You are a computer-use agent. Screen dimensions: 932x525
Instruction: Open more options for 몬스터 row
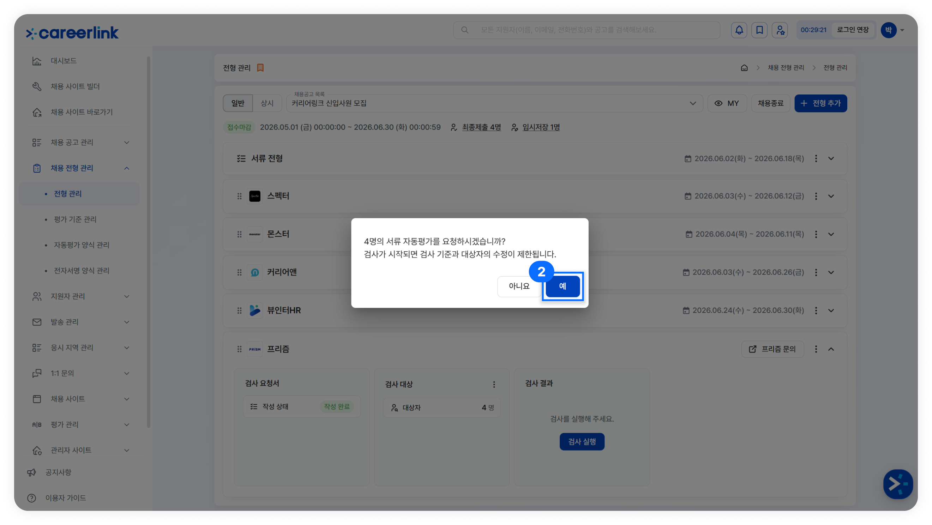(816, 234)
